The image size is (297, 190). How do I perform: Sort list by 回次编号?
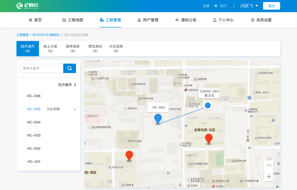[x=67, y=85]
